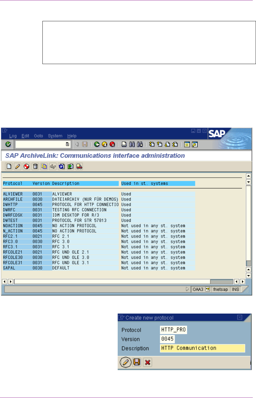Click the Create New Session icon
The height and width of the screenshot is (398, 256).
point(187,144)
